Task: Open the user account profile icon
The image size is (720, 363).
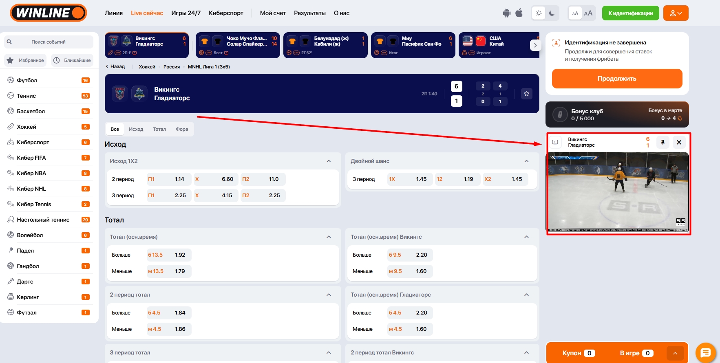Action: [676, 13]
